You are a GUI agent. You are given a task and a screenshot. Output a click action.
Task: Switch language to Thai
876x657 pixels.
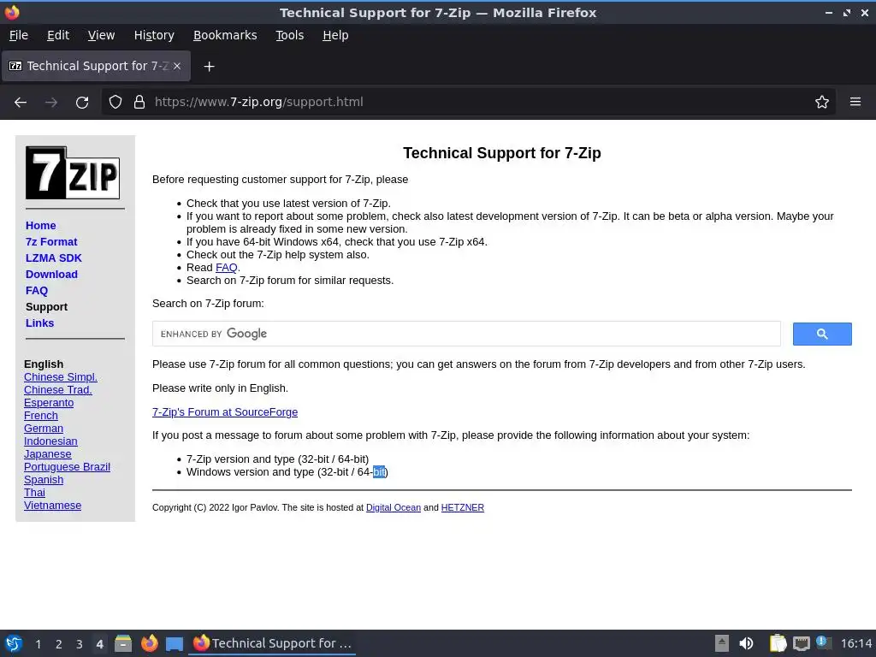click(34, 493)
